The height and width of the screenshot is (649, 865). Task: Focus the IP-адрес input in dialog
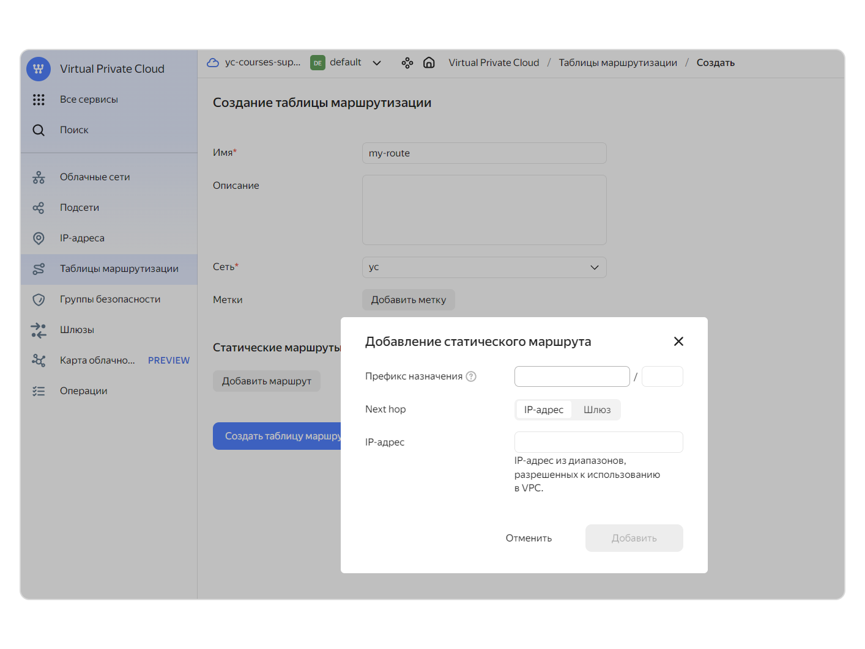[599, 442]
